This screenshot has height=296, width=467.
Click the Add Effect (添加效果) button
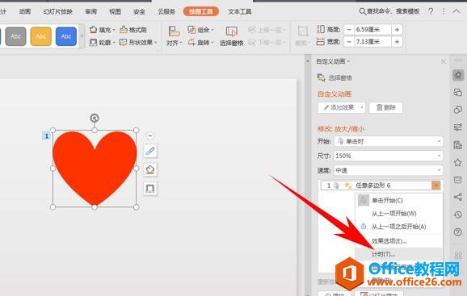click(342, 107)
